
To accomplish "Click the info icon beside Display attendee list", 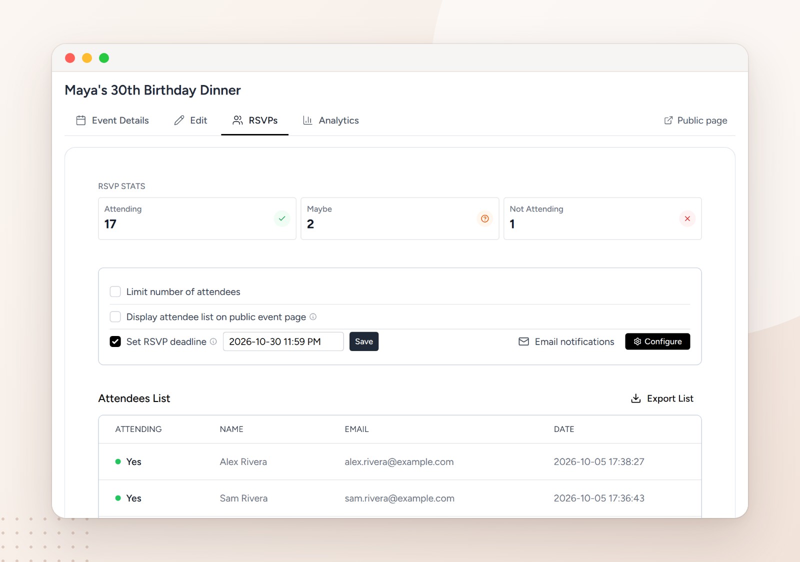I will point(313,316).
